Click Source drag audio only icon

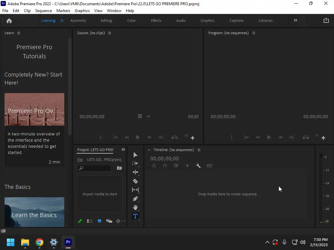pos(148,116)
